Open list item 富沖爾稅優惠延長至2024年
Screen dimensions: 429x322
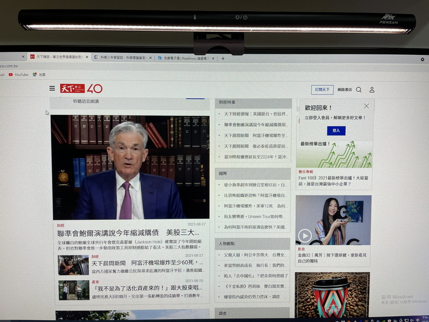pos(255,157)
